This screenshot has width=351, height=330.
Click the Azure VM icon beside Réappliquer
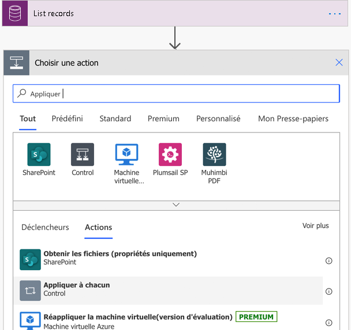click(30, 321)
